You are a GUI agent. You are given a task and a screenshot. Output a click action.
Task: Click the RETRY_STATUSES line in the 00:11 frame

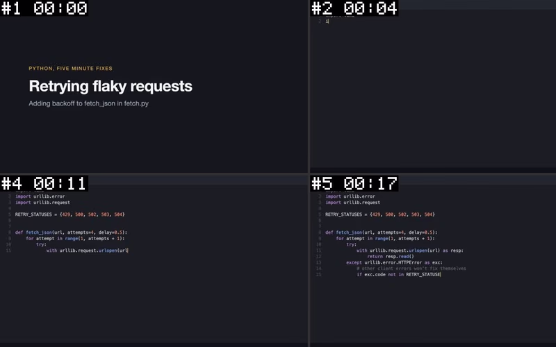pyautogui.click(x=70, y=214)
